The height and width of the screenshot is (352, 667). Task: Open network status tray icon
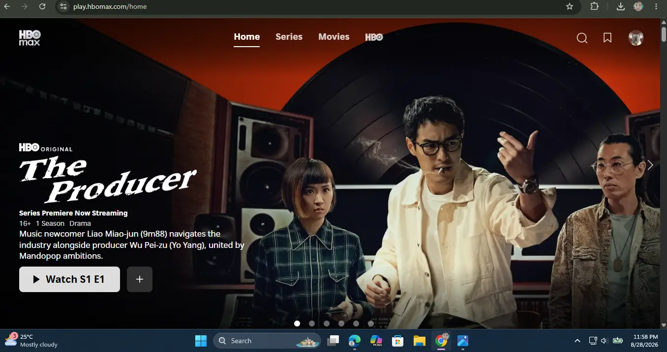coord(593,341)
